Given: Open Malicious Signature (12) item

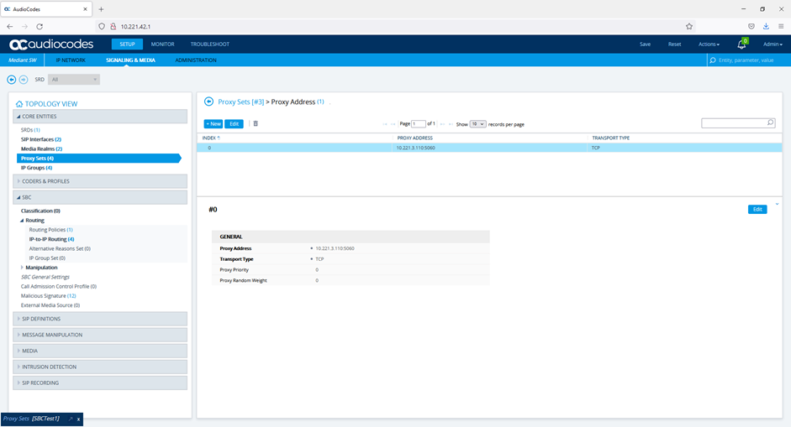Looking at the screenshot, I should 49,296.
